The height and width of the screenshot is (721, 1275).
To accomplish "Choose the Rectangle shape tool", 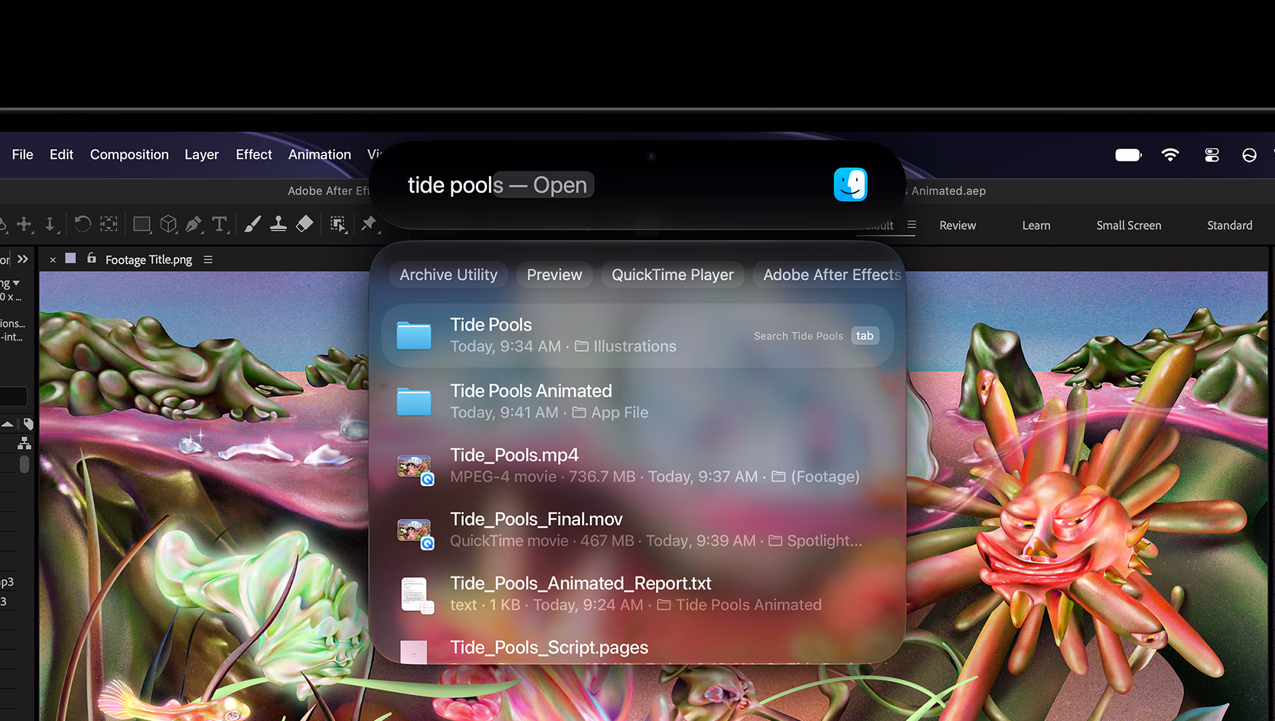I will coord(142,225).
